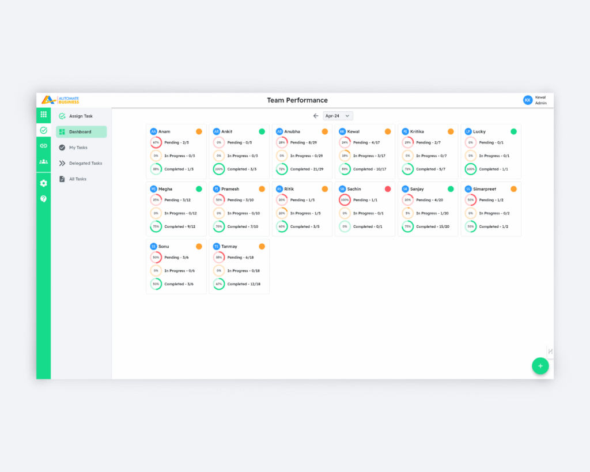Open the team members icon in sidebar
The height and width of the screenshot is (472, 590).
tap(43, 161)
